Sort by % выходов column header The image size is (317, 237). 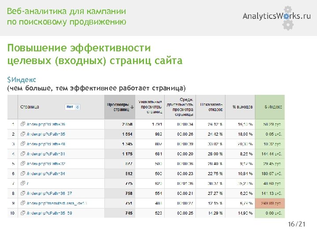(x=242, y=107)
